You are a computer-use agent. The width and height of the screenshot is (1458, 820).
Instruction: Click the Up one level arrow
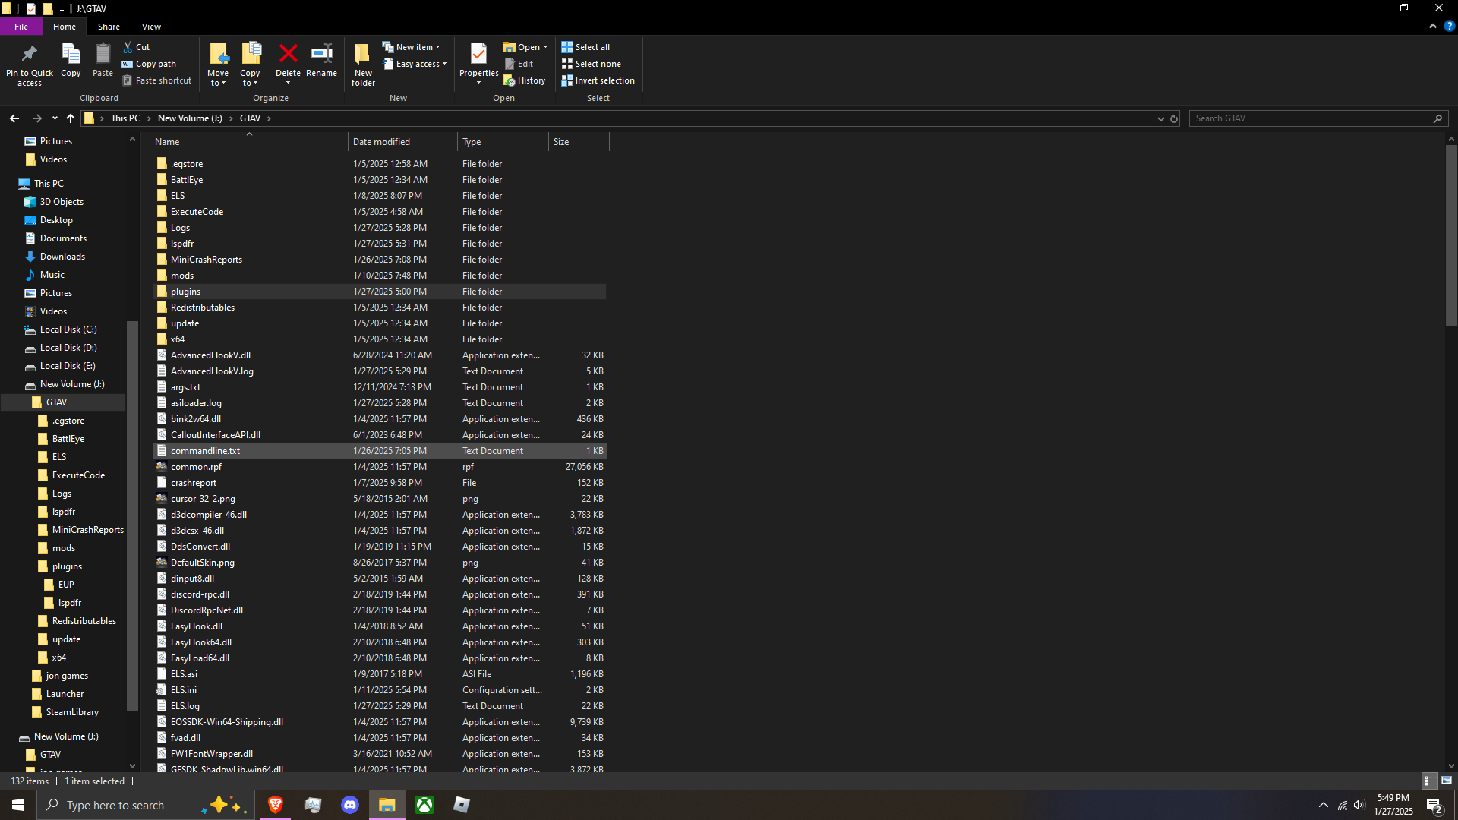coord(71,118)
